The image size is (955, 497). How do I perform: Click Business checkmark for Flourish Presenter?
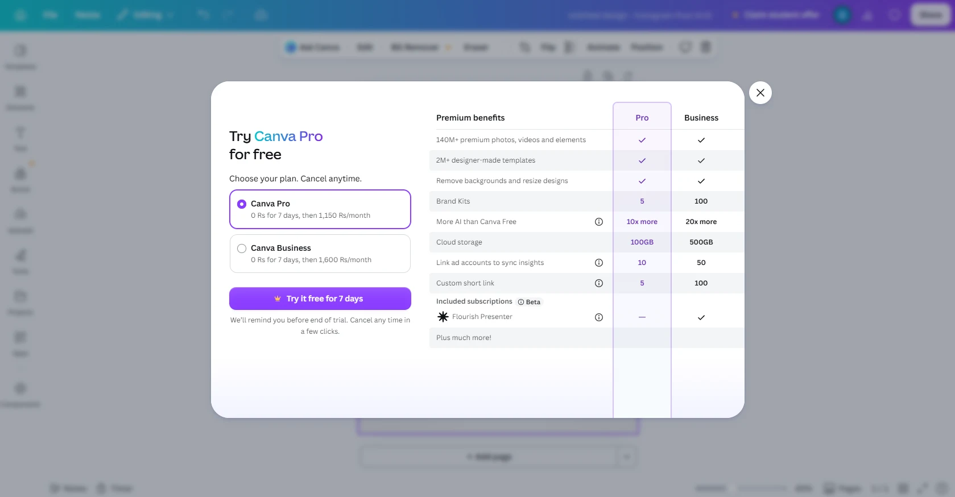(701, 317)
